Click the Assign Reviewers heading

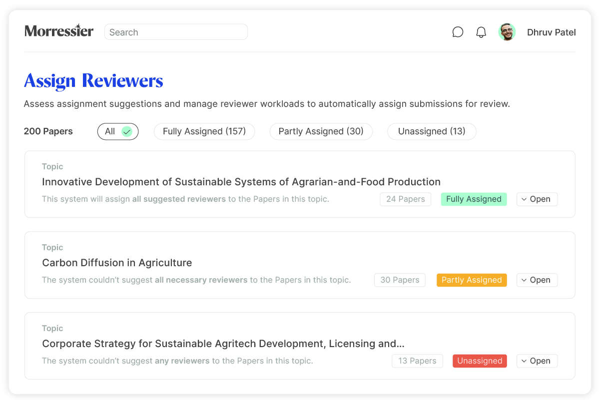pyautogui.click(x=93, y=81)
